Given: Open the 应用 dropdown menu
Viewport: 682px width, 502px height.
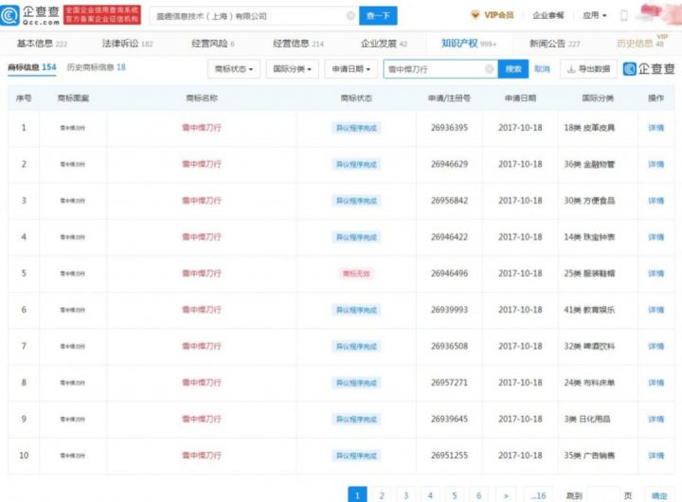Looking at the screenshot, I should [x=594, y=16].
